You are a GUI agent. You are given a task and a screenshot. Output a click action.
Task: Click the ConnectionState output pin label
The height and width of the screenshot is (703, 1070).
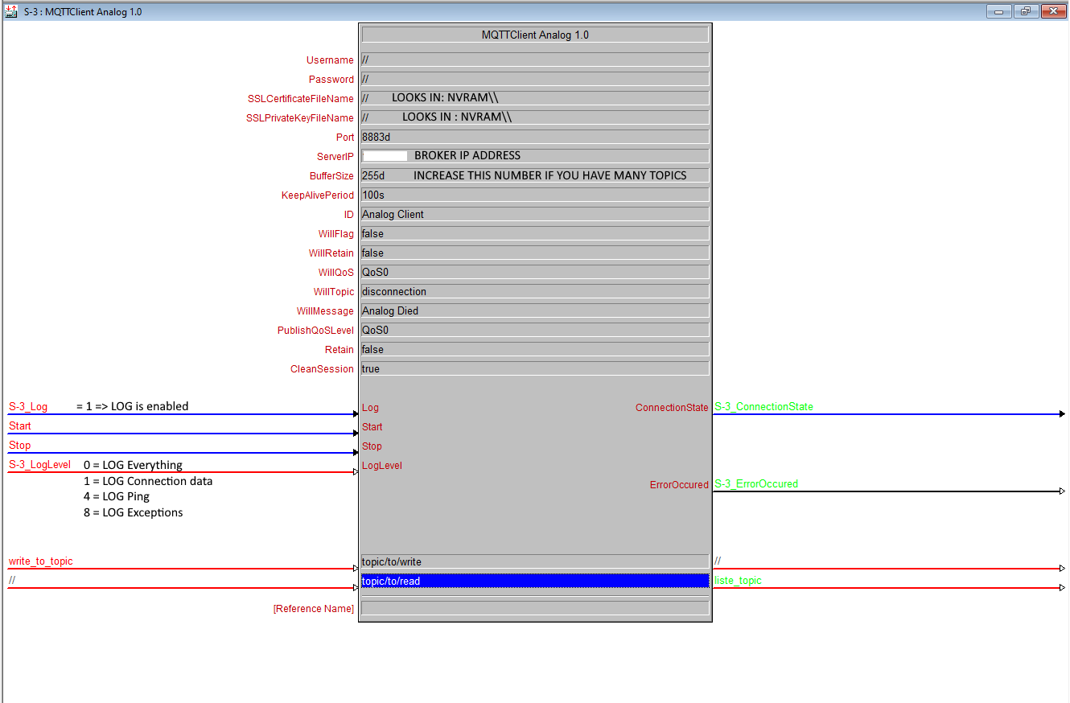pyautogui.click(x=672, y=408)
